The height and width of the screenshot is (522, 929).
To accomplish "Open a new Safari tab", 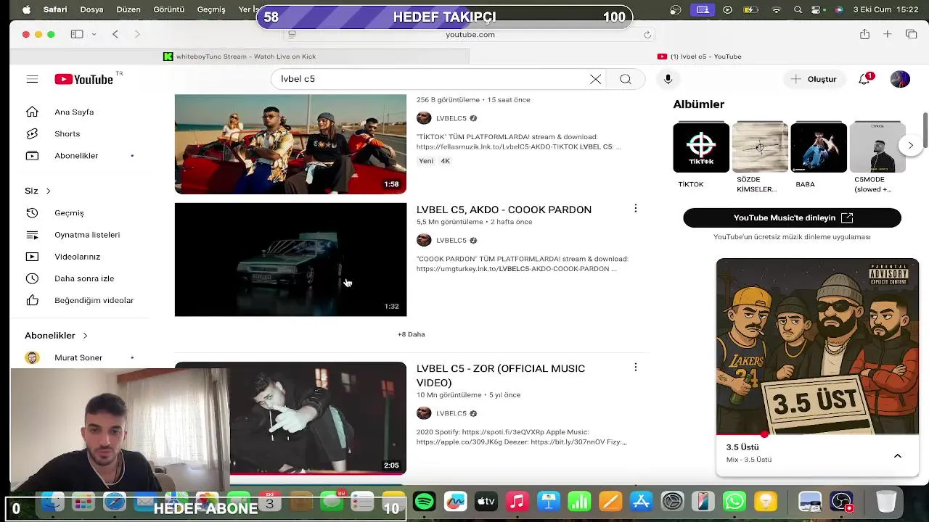I will [x=887, y=34].
